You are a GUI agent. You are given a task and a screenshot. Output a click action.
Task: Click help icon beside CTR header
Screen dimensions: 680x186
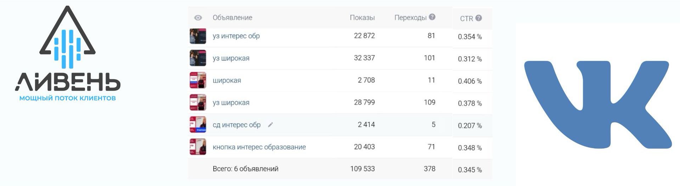click(x=479, y=18)
